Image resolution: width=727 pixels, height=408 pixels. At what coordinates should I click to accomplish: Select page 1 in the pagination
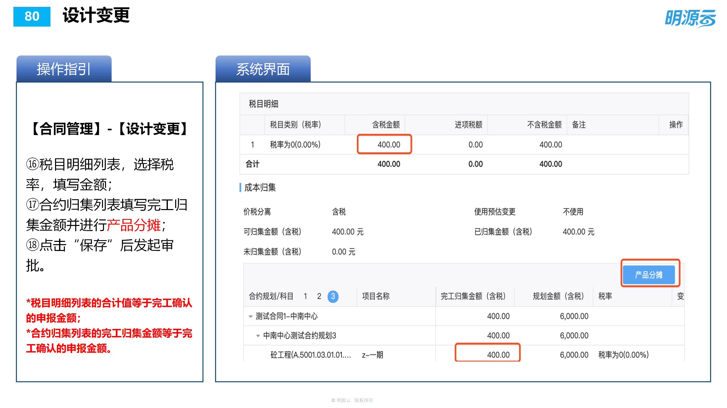(x=305, y=296)
